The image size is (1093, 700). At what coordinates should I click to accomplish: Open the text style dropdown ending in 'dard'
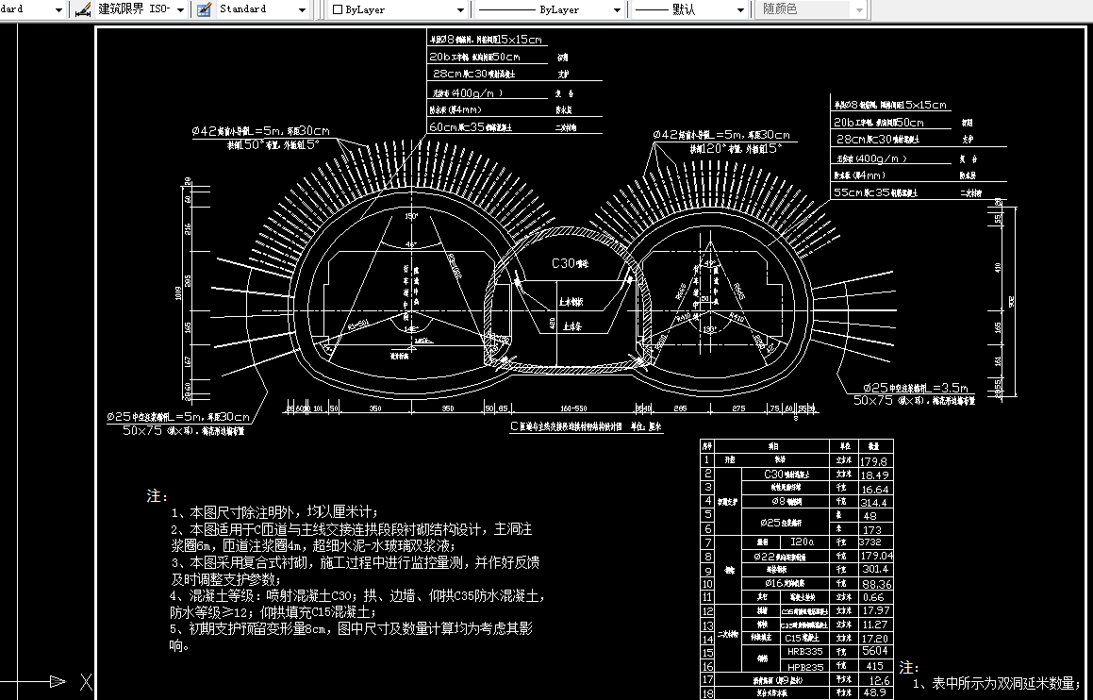coord(33,9)
